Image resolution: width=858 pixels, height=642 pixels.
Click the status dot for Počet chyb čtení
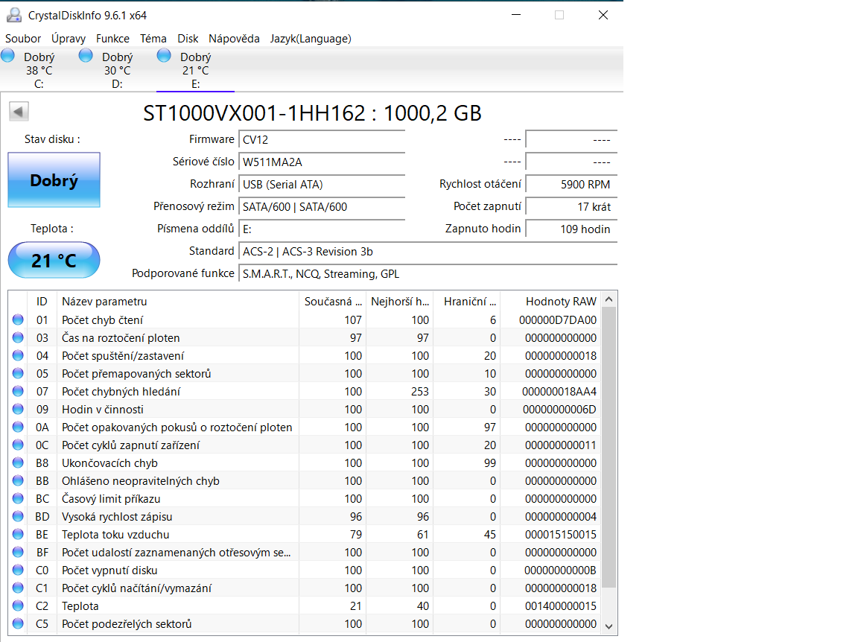17,320
